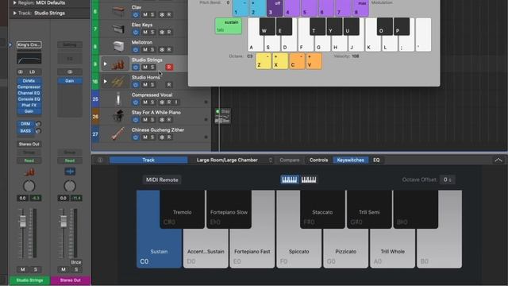This screenshot has width=508, height=286.
Task: Click the channel EQ thumbnail display
Action: (29, 59)
